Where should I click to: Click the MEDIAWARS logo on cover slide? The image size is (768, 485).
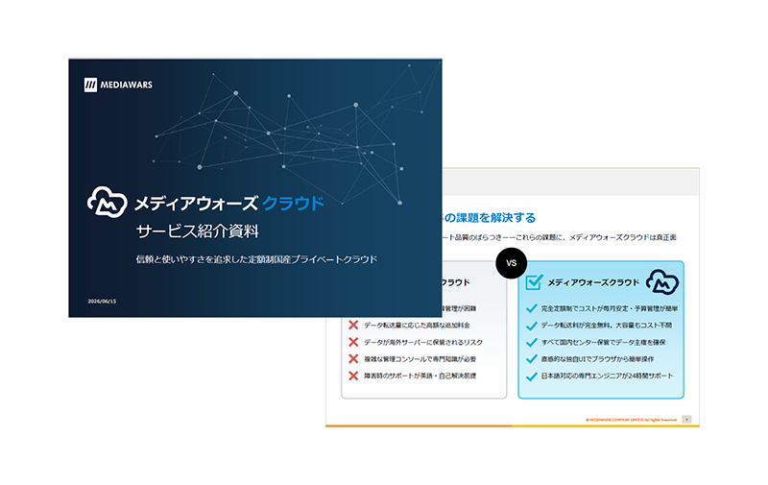118,85
